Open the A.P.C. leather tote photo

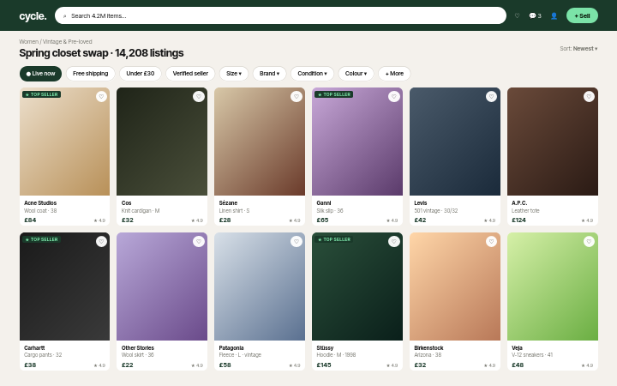553,142
